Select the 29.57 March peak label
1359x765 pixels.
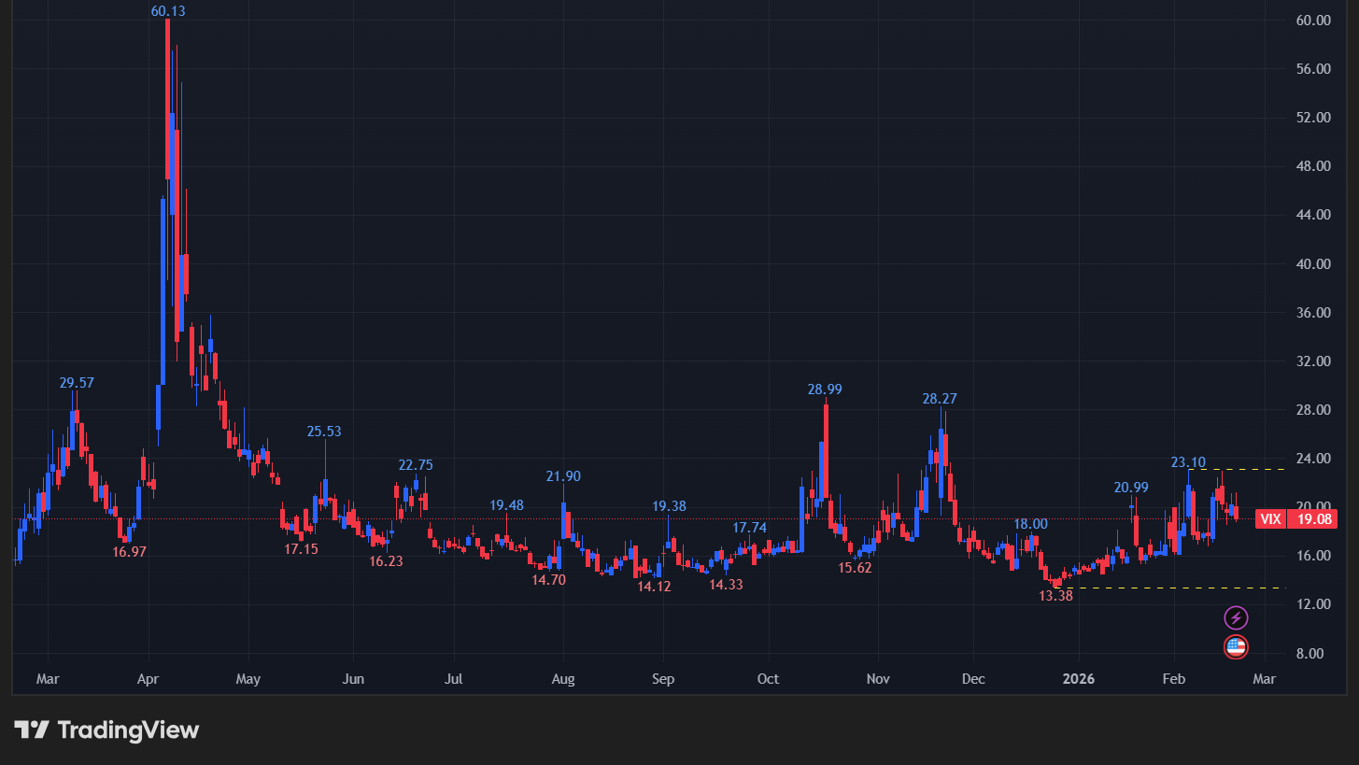pyautogui.click(x=77, y=383)
